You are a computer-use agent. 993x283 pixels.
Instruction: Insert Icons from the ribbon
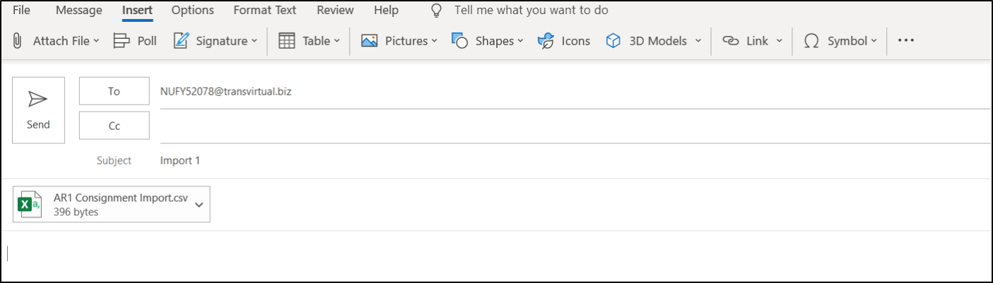point(563,41)
